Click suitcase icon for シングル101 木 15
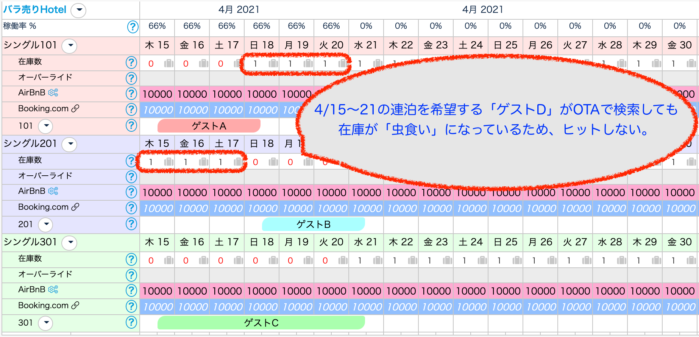Image resolution: width=699 pixels, height=337 pixels. coord(169,64)
